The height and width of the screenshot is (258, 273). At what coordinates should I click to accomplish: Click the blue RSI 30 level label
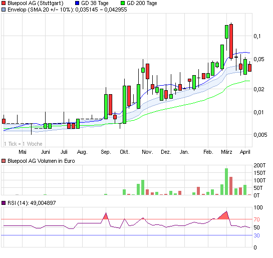pos(256,235)
